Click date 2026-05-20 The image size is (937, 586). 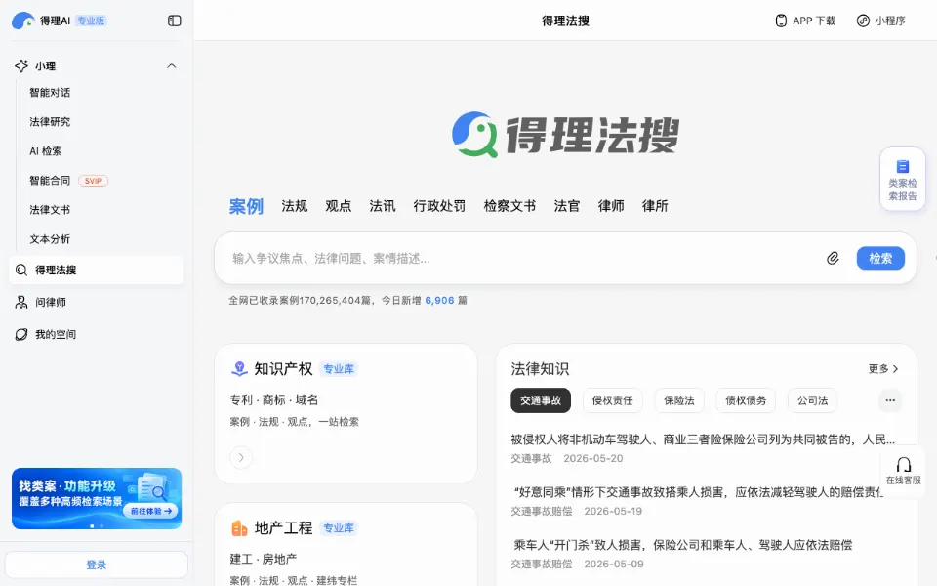coord(592,459)
